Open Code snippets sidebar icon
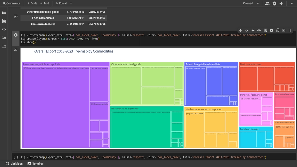The image size is (297, 167). [x=4, y=29]
